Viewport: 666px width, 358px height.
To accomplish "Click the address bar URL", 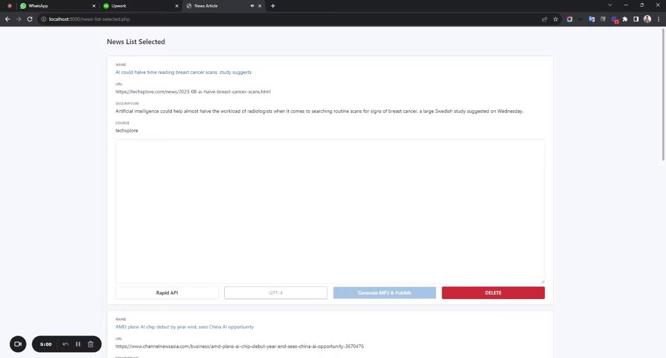I will click(x=89, y=19).
